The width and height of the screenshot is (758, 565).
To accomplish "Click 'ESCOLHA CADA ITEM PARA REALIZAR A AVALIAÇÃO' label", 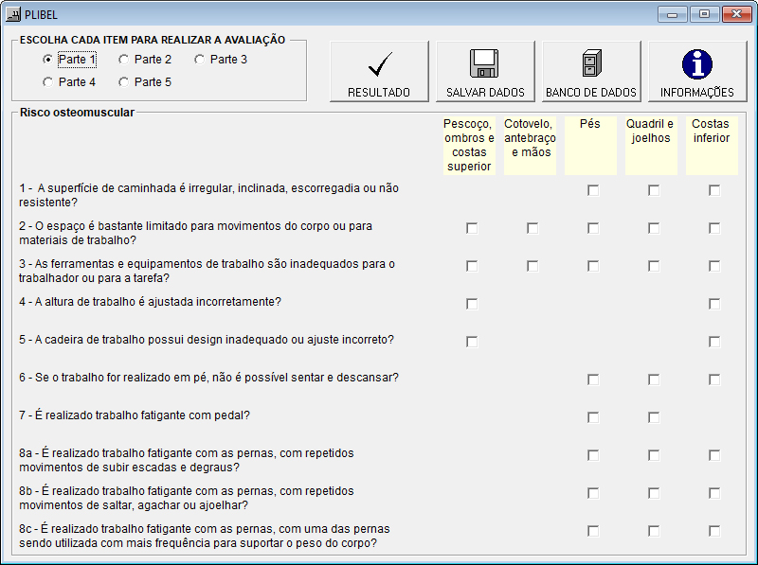I will 153,40.
